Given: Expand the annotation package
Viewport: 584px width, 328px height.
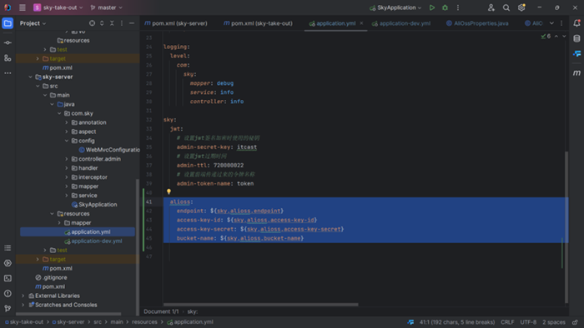Looking at the screenshot, I should click(67, 122).
